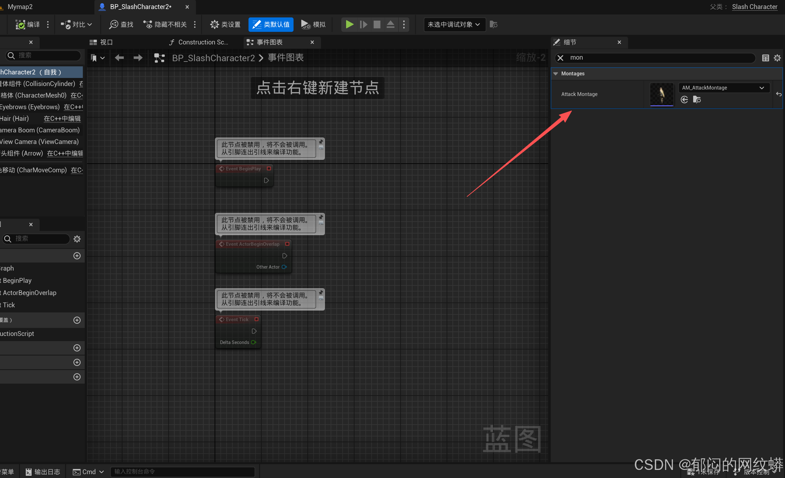Click the Compile blueprint button
Image resolution: width=785 pixels, height=478 pixels.
[27, 24]
